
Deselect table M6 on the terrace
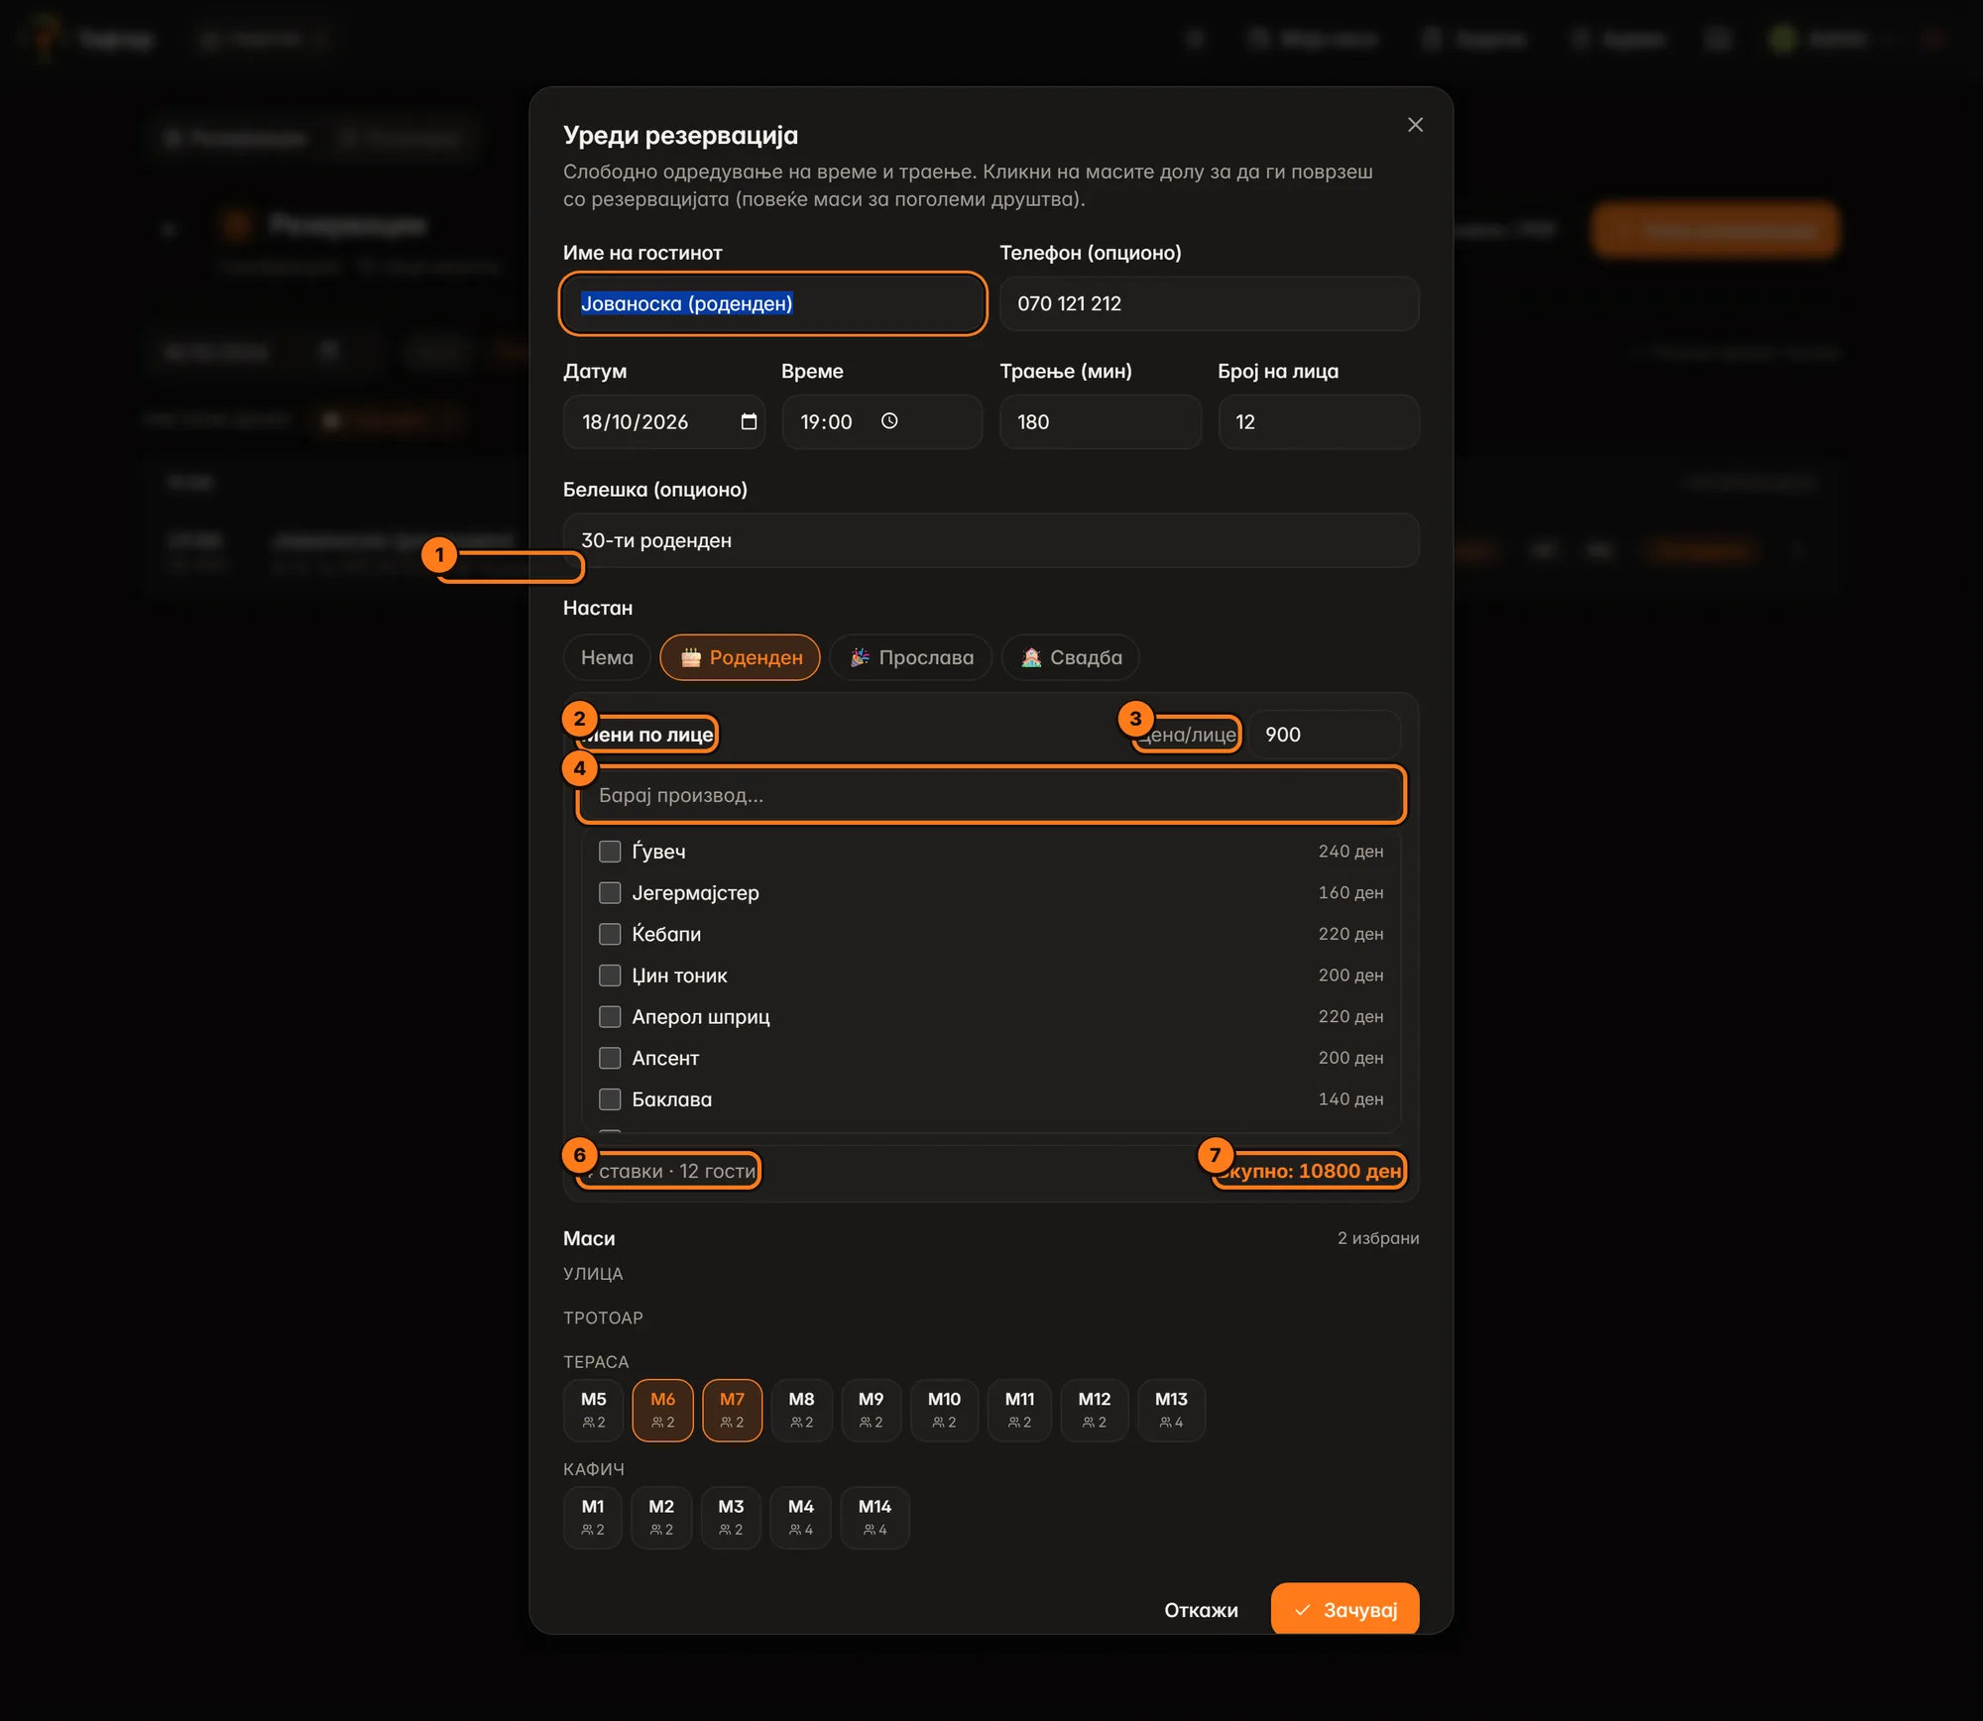[662, 1410]
